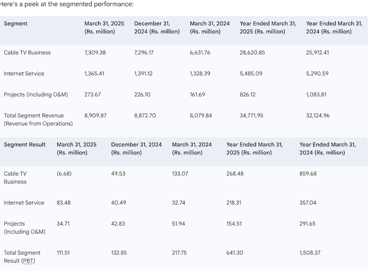
Task: Select Internet Service yearly revenue 5,485.09
Action: [x=251, y=73]
